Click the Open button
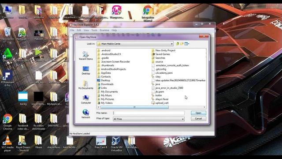This screenshot has height=159, width=282. [x=198, y=113]
